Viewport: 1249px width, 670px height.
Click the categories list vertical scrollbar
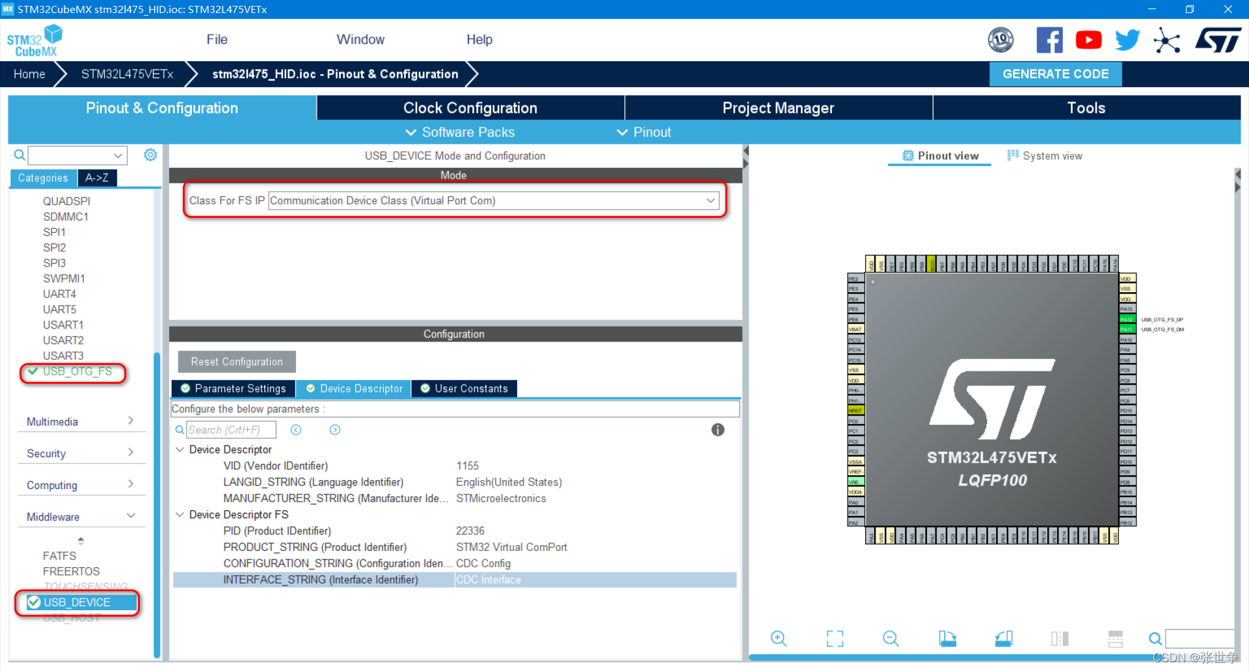[x=156, y=504]
